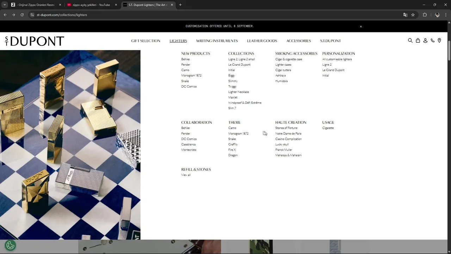The height and width of the screenshot is (254, 451).
Task: Open the Dragon theme link
Action: 233,155
